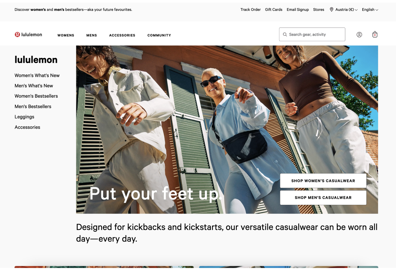Viewport: 396px width, 269px height.
Task: Open the shopping bag icon
Action: click(x=375, y=34)
